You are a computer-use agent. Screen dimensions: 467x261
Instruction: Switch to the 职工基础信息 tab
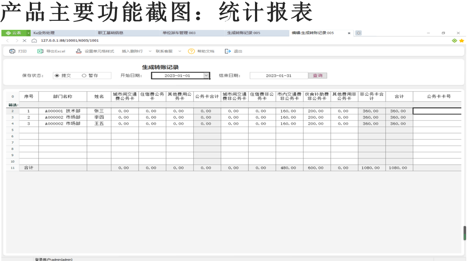tap(127, 33)
